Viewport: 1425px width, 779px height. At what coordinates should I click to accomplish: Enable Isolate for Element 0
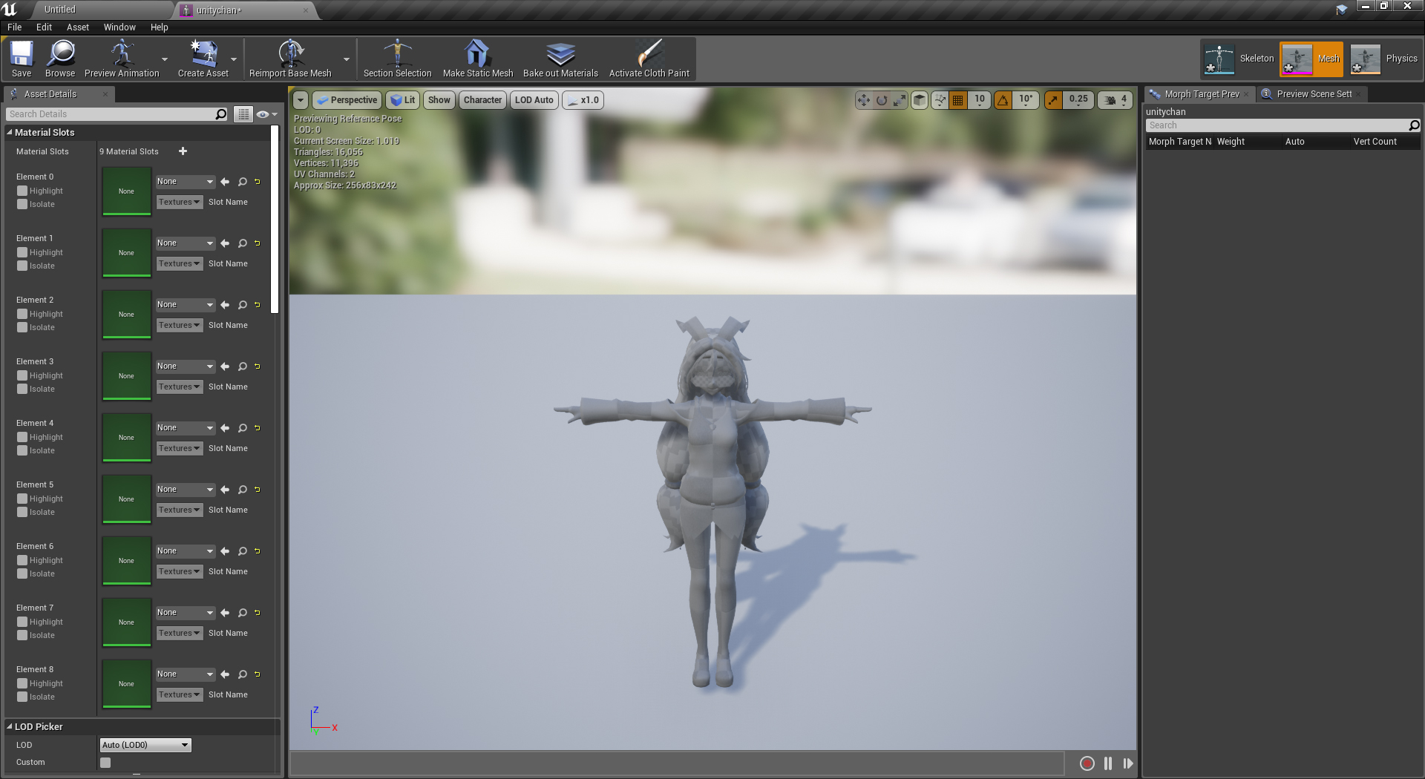pyautogui.click(x=22, y=204)
